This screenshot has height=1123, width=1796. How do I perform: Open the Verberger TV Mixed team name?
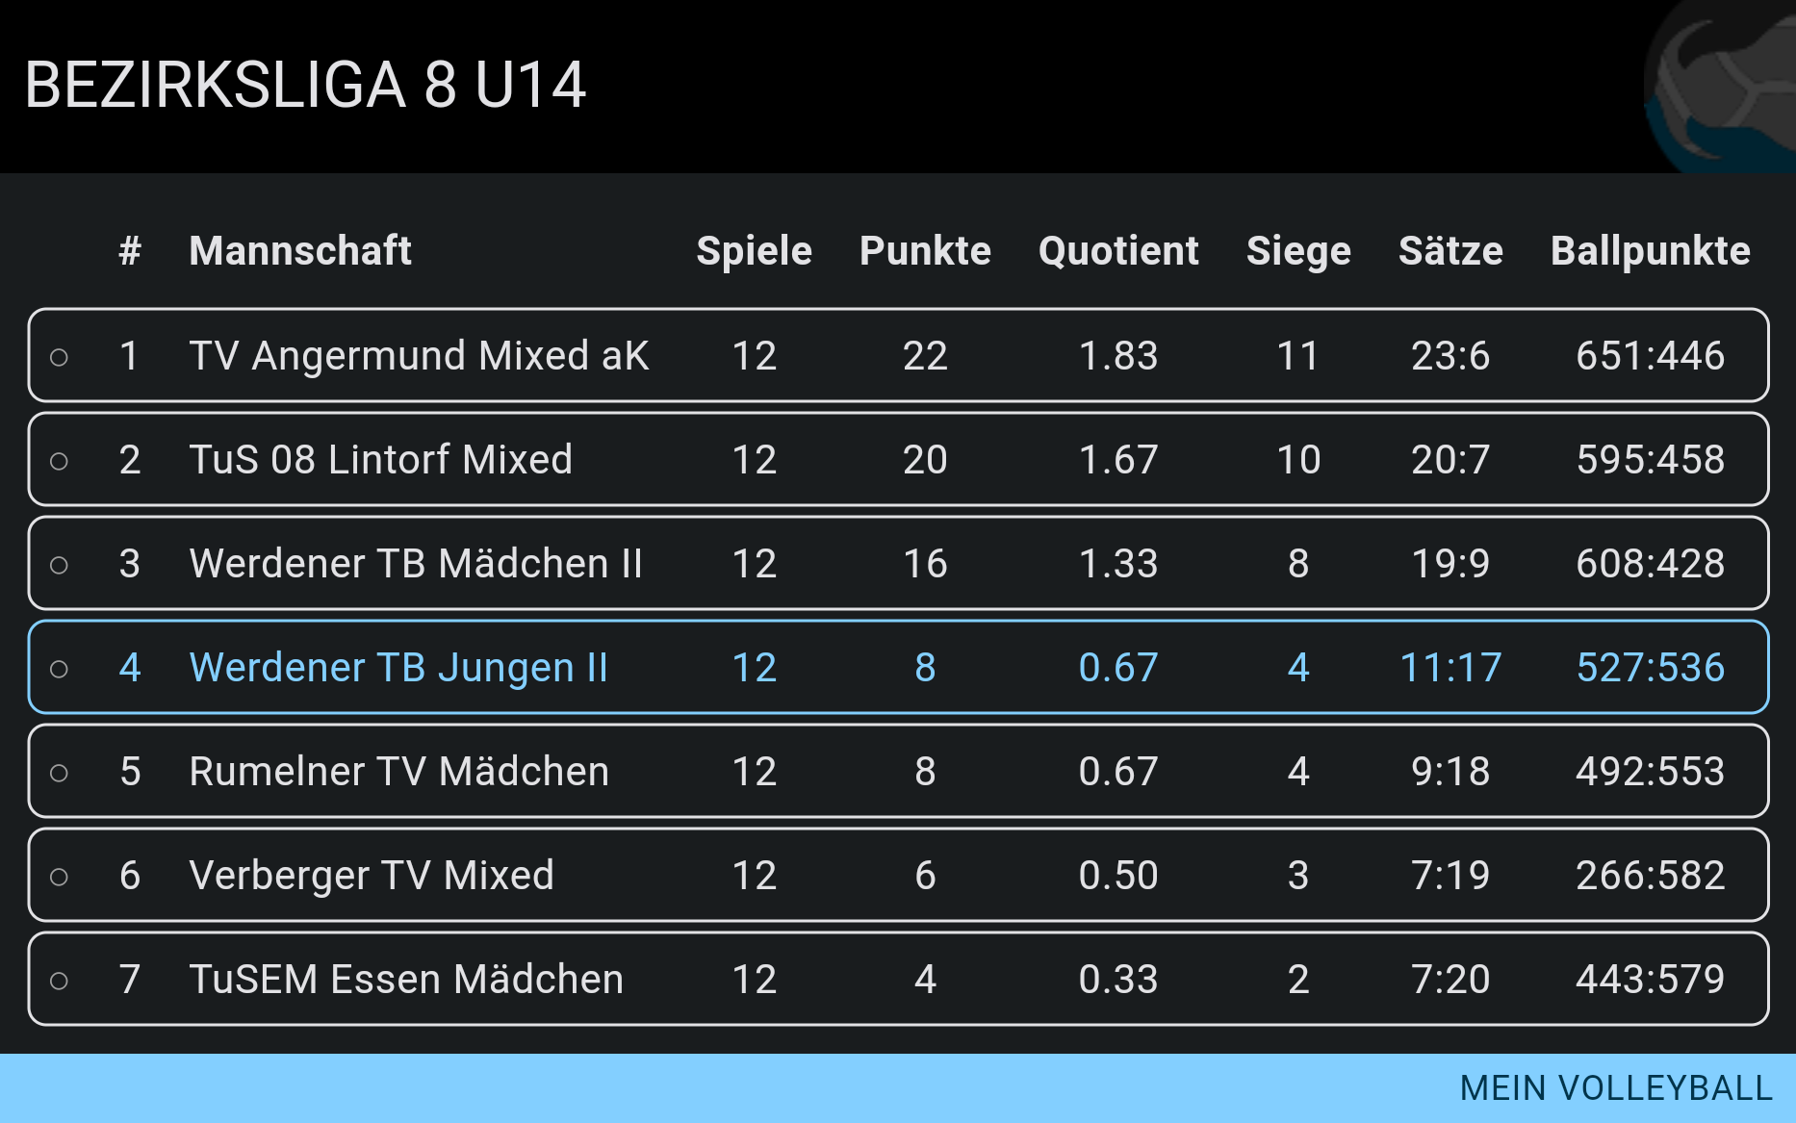click(372, 876)
